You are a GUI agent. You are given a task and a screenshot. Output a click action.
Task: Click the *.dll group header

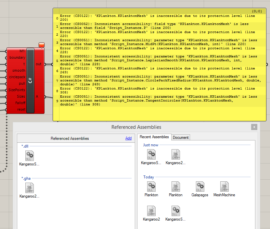tap(25, 146)
